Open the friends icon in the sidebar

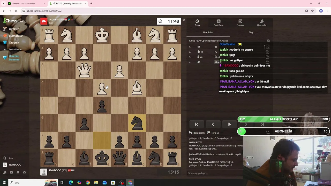tap(5, 172)
